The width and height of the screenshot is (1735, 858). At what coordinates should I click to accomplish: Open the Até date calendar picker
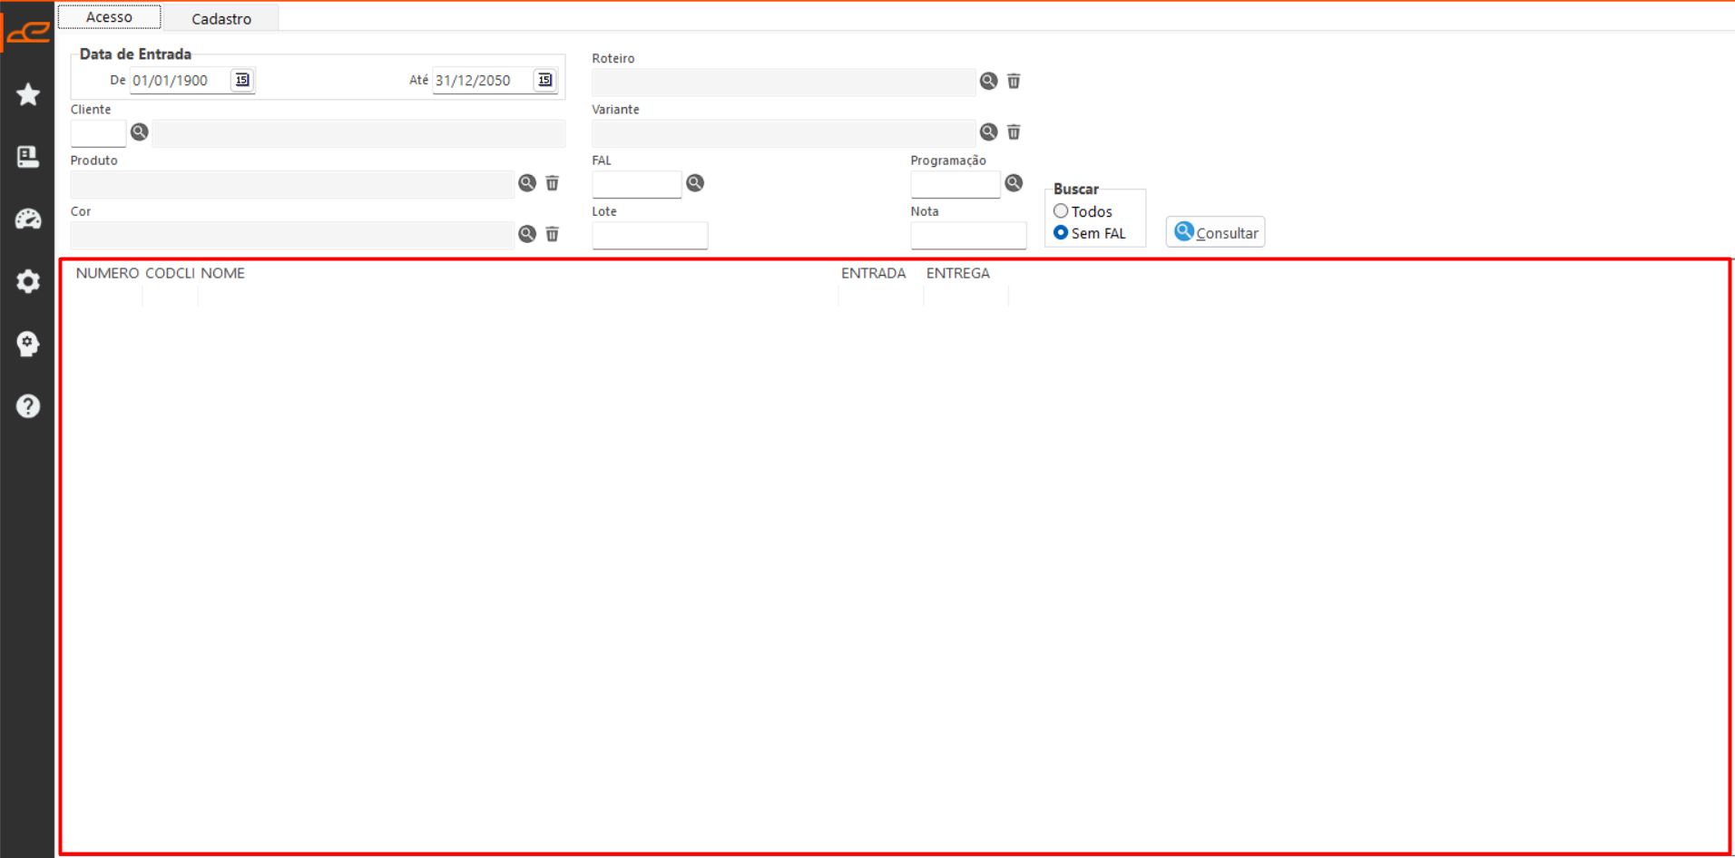pyautogui.click(x=544, y=81)
